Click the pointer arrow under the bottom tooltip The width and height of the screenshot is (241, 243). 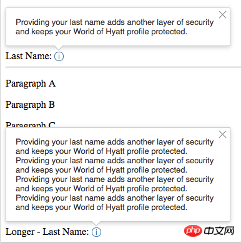click(96, 223)
